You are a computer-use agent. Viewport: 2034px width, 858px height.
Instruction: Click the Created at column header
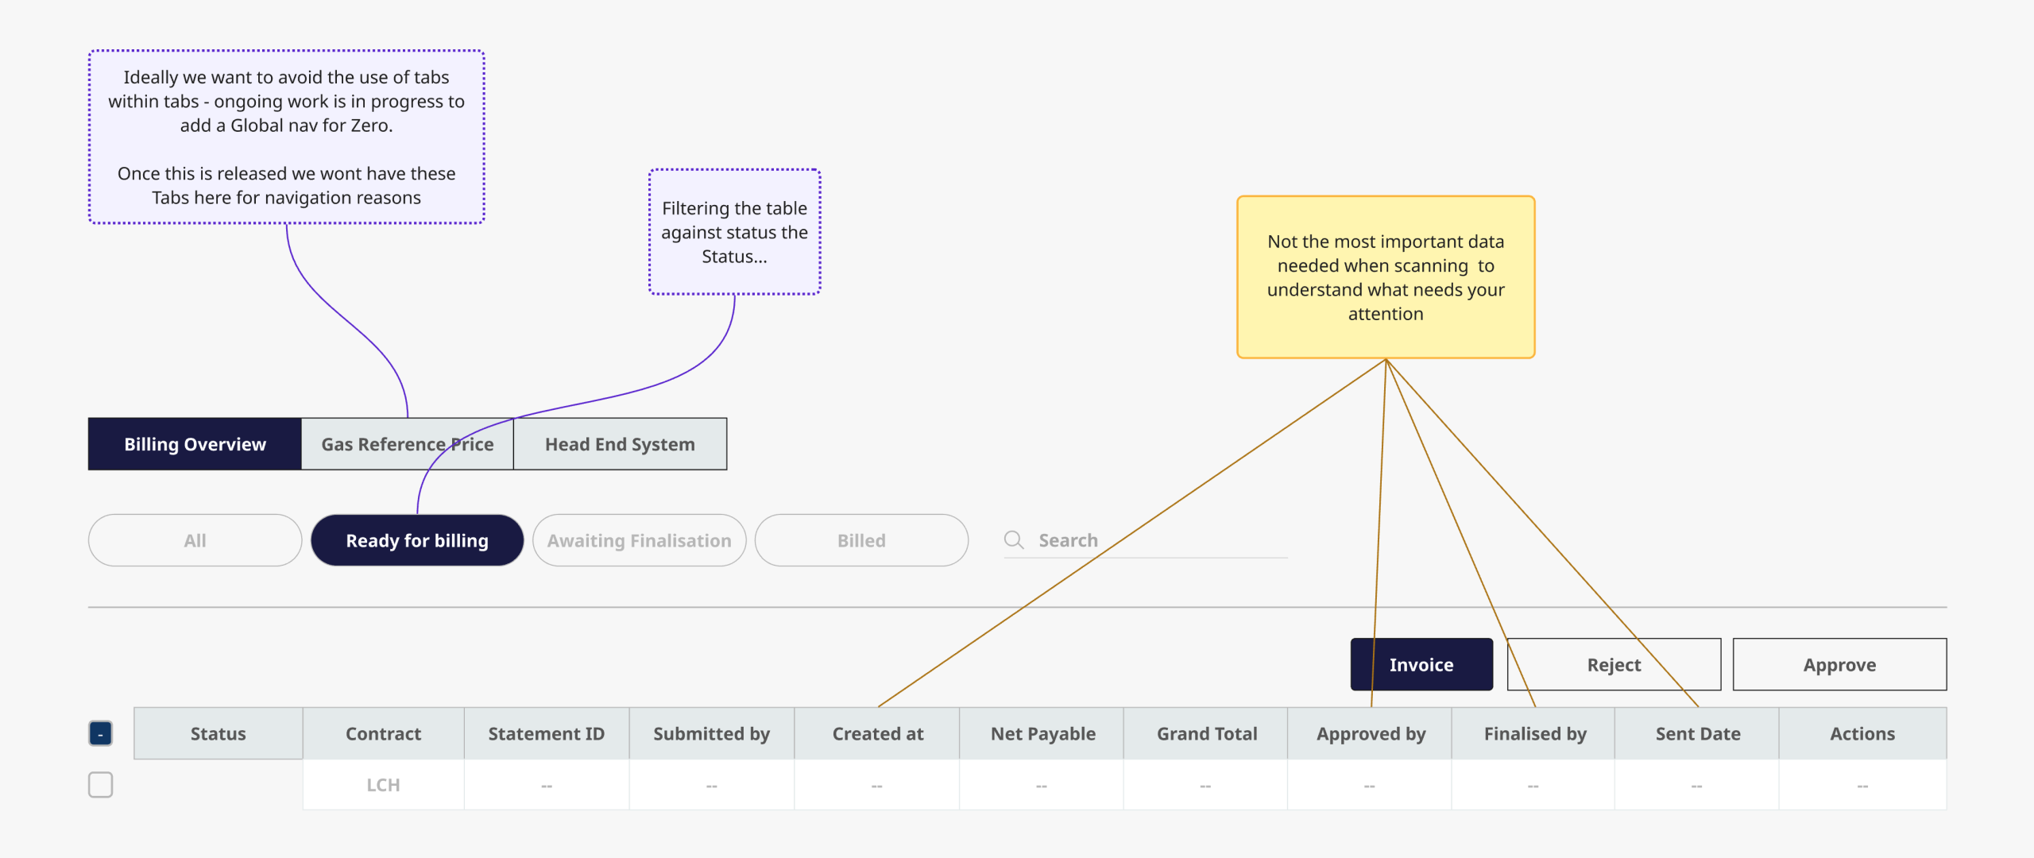877,733
